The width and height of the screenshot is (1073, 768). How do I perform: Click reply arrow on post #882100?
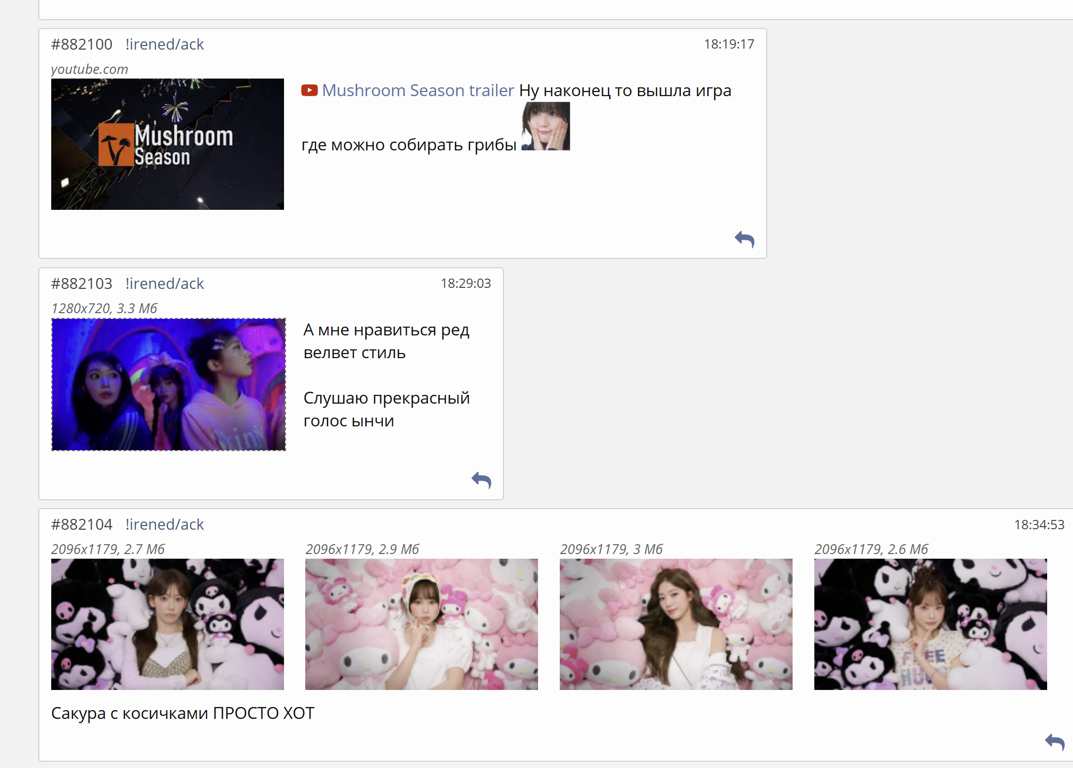(x=744, y=239)
